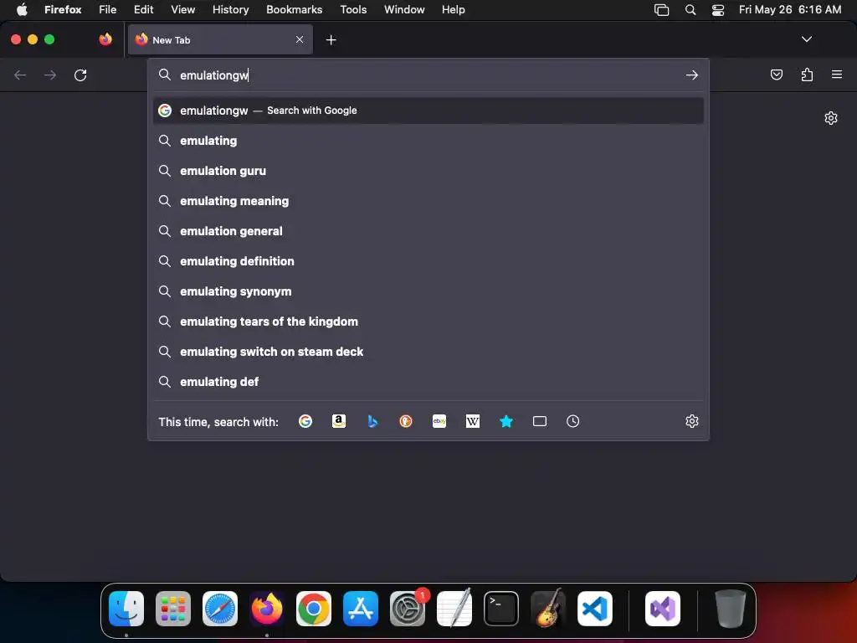Open the Tools menu
The width and height of the screenshot is (857, 643).
point(353,9)
